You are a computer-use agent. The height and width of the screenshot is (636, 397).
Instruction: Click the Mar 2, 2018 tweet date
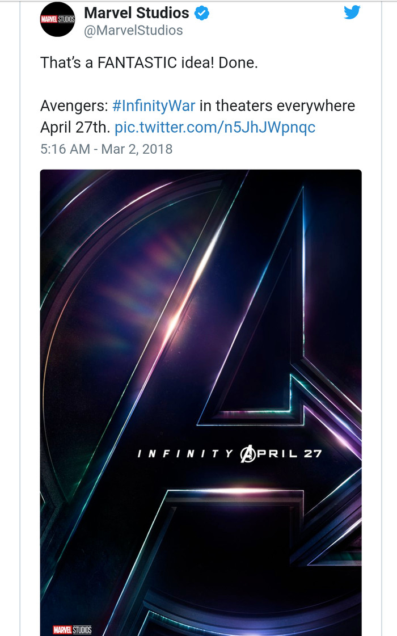(x=137, y=149)
